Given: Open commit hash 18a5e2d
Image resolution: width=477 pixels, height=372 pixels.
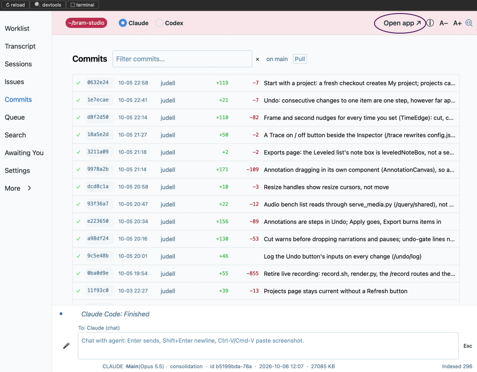Looking at the screenshot, I should 97,134.
